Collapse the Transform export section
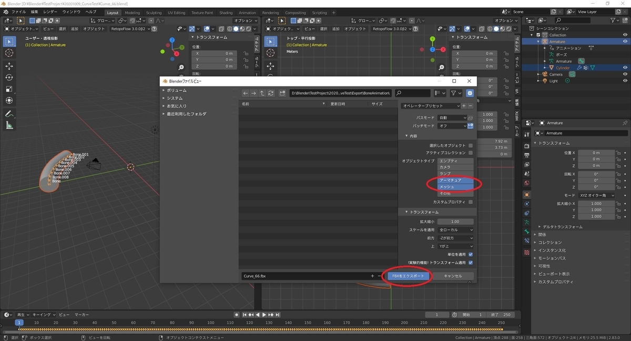This screenshot has height=341, width=631. (x=421, y=212)
